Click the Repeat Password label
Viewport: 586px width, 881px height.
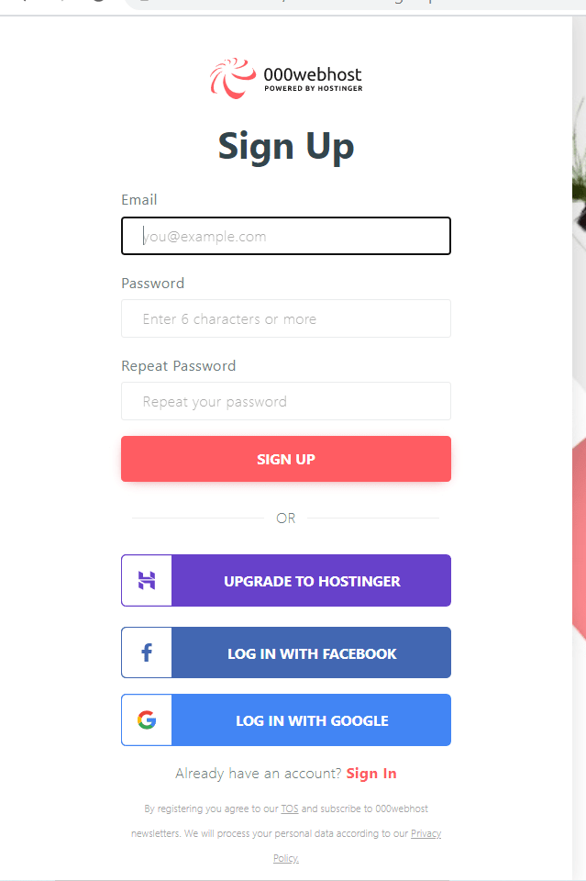point(179,366)
